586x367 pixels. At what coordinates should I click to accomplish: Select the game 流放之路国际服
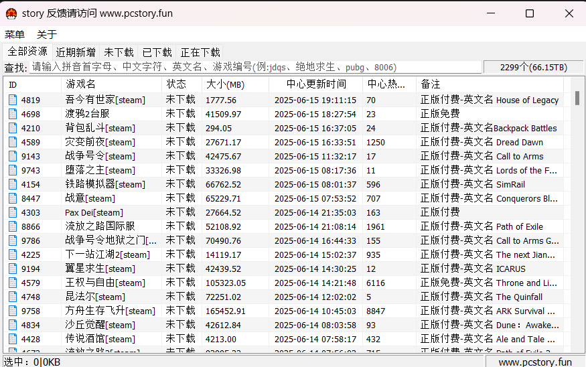point(100,226)
